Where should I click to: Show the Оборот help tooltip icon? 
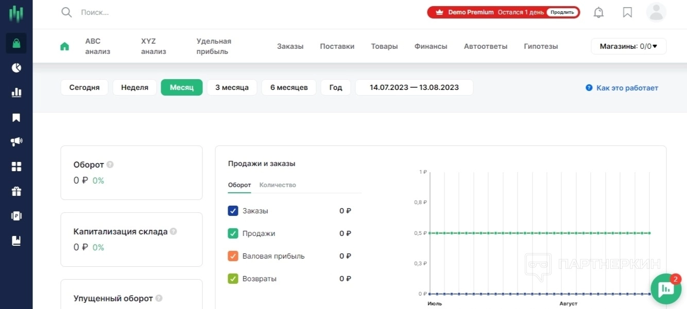point(110,165)
